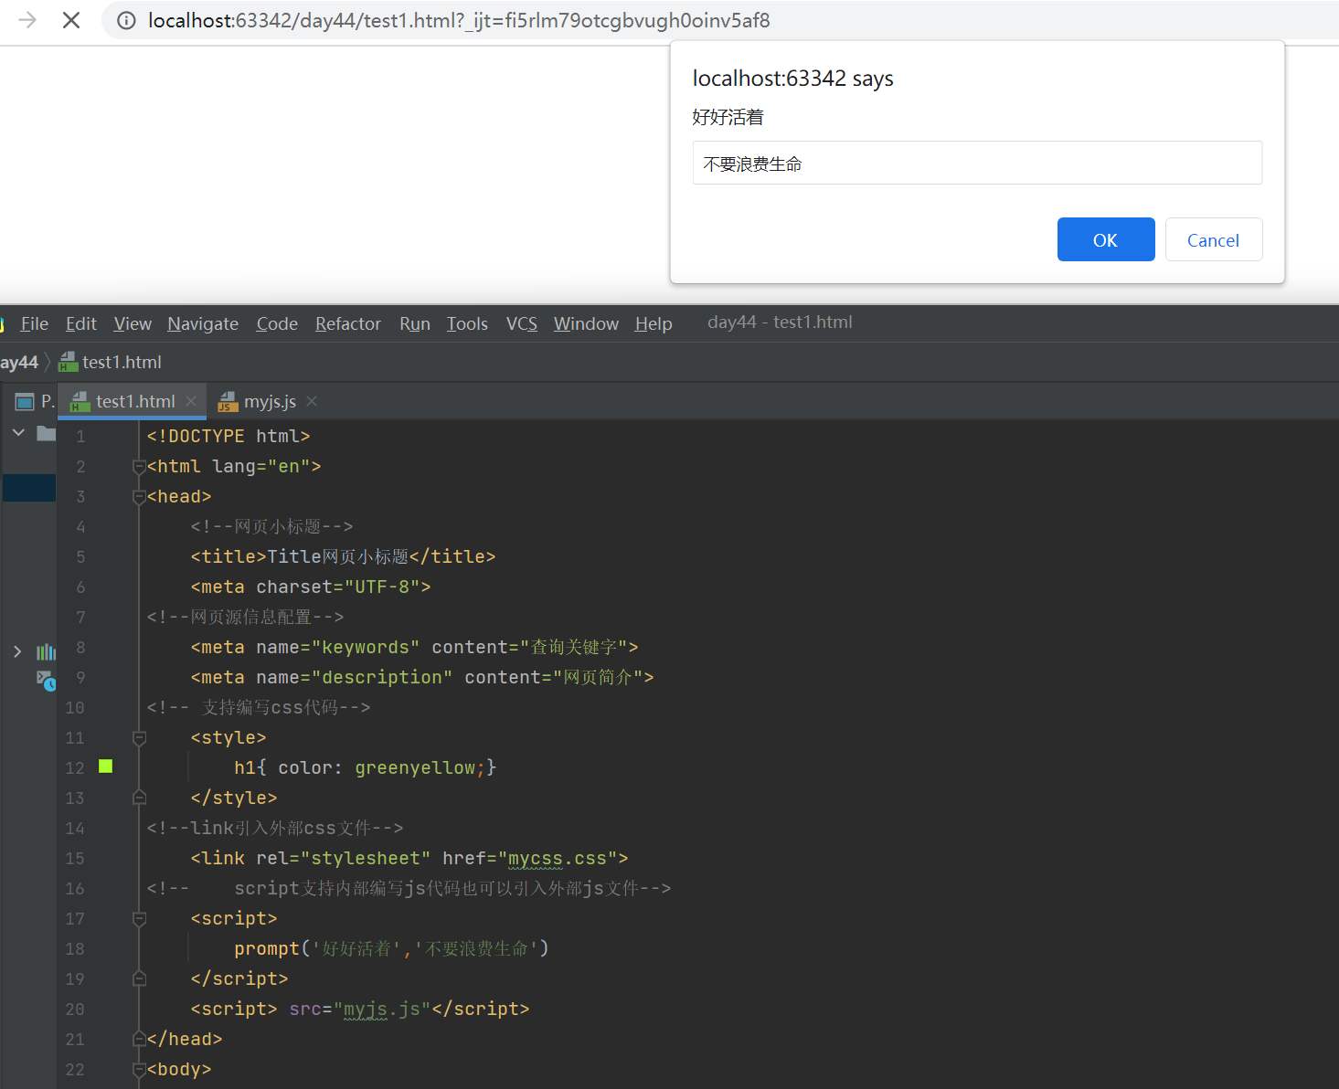Select the External Libraries icon
This screenshot has height=1089, width=1339.
pyautogui.click(x=46, y=651)
